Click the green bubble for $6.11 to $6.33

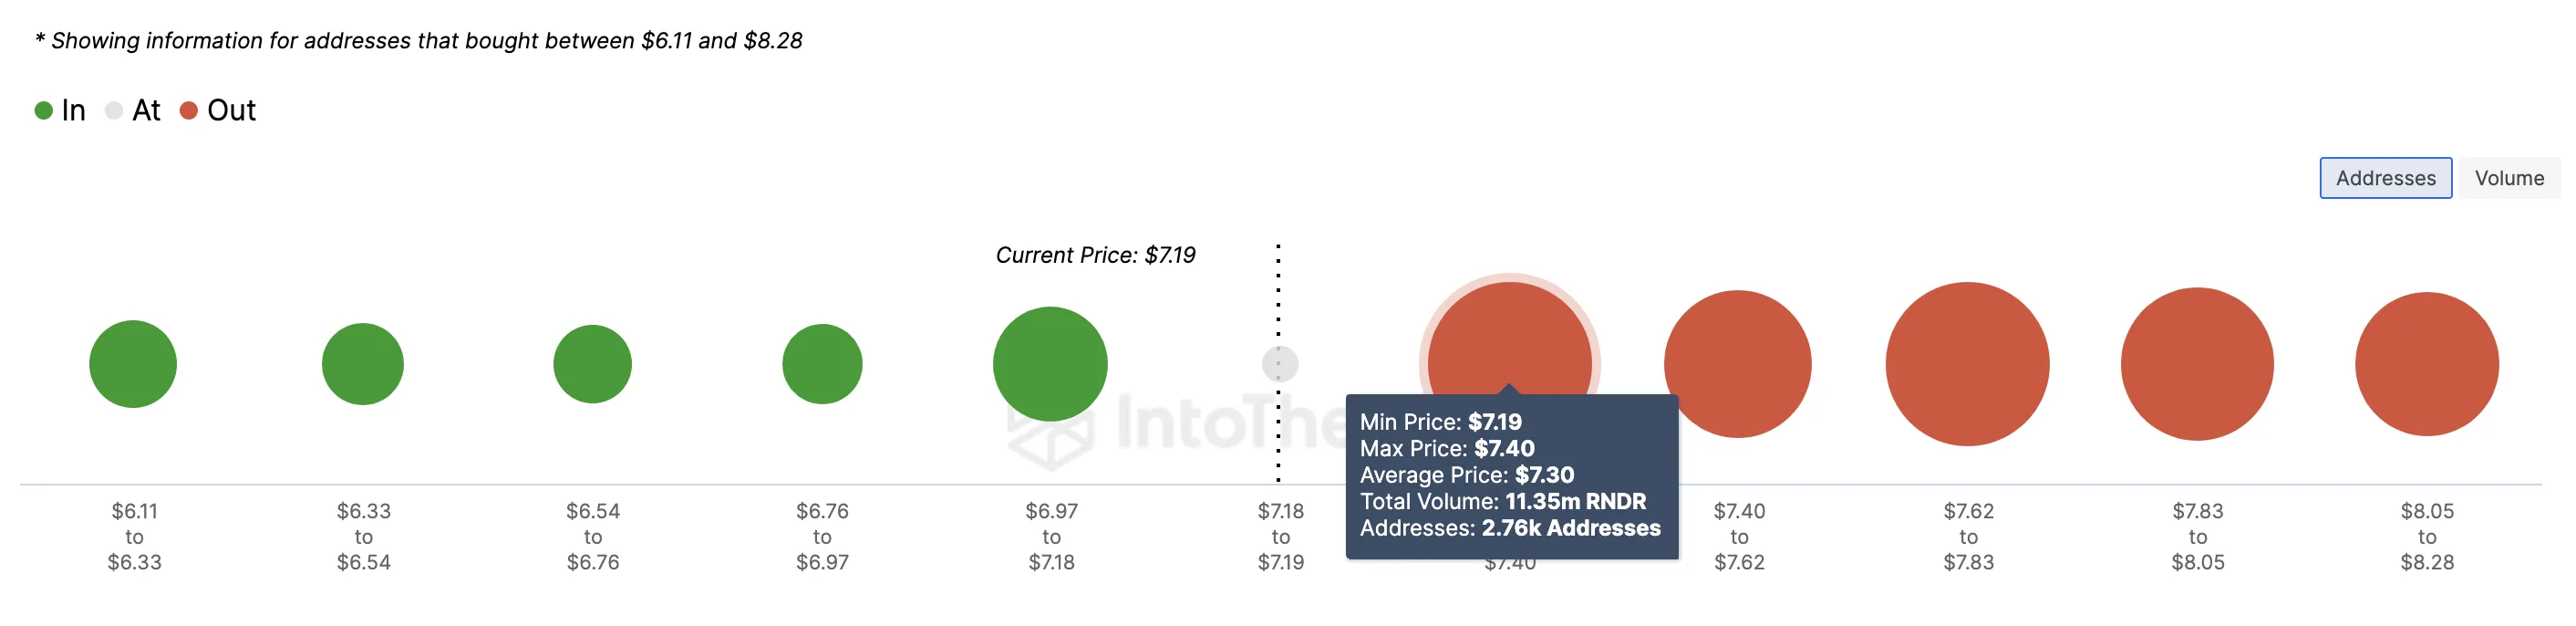click(133, 364)
